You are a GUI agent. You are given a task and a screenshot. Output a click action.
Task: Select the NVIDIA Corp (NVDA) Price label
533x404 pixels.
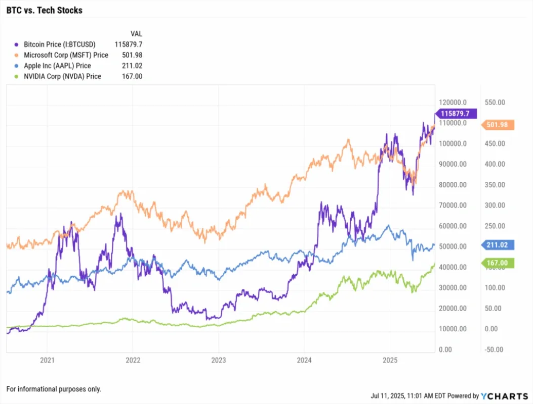point(63,76)
